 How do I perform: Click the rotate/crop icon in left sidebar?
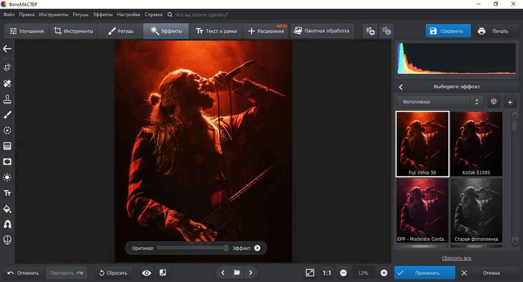(7, 67)
